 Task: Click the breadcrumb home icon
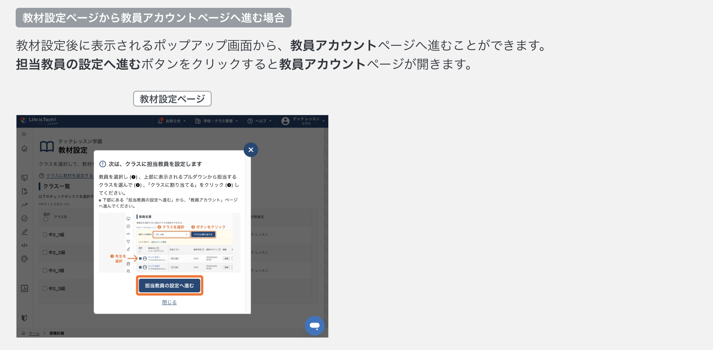click(x=24, y=333)
